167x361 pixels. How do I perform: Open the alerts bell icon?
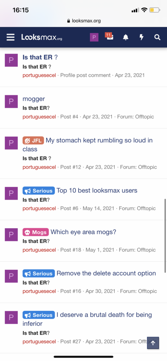point(126,37)
